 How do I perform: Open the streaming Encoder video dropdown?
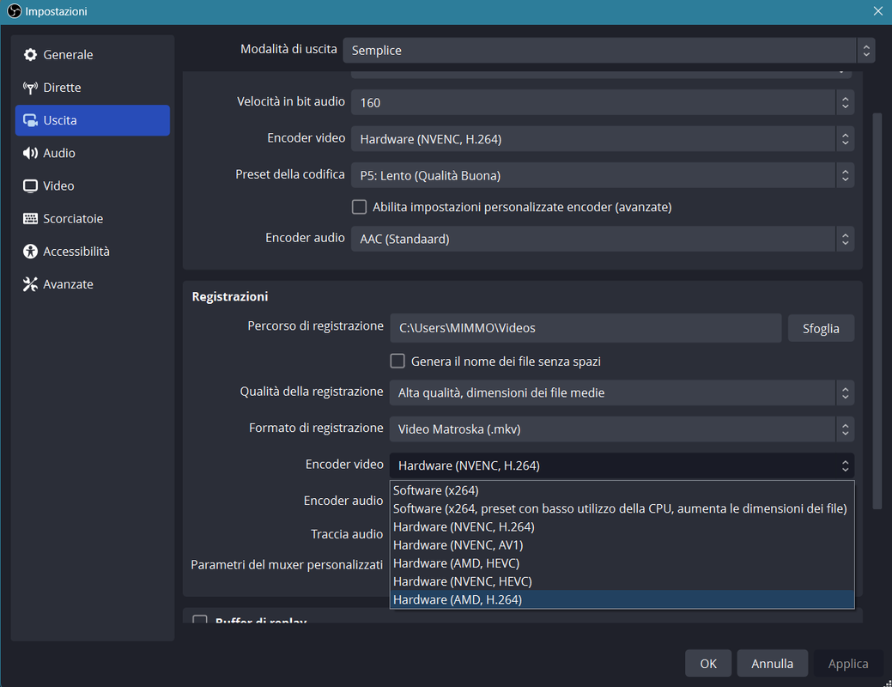tap(602, 139)
